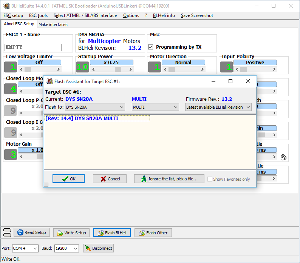Click the Flash BLHeli button
The height and width of the screenshot is (263, 300).
pyautogui.click(x=112, y=232)
